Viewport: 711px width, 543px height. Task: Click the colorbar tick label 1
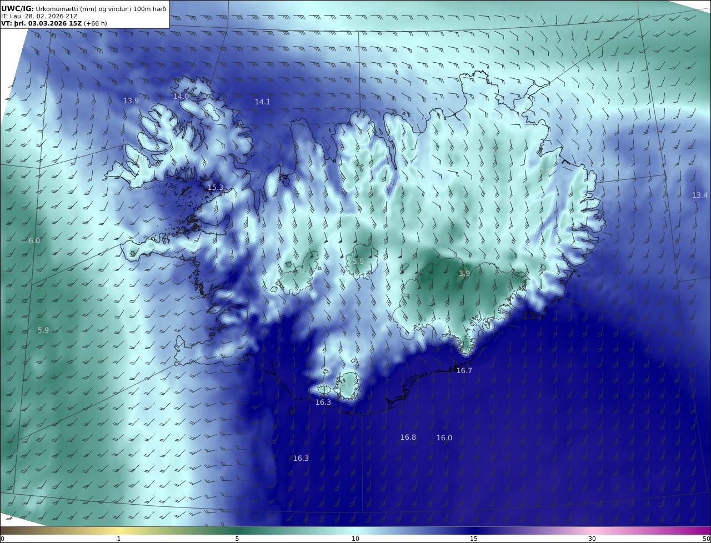[119, 539]
